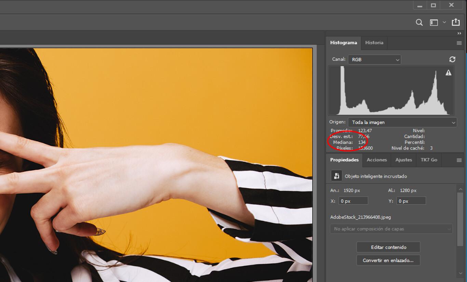Switch to the Historia tab

(374, 43)
